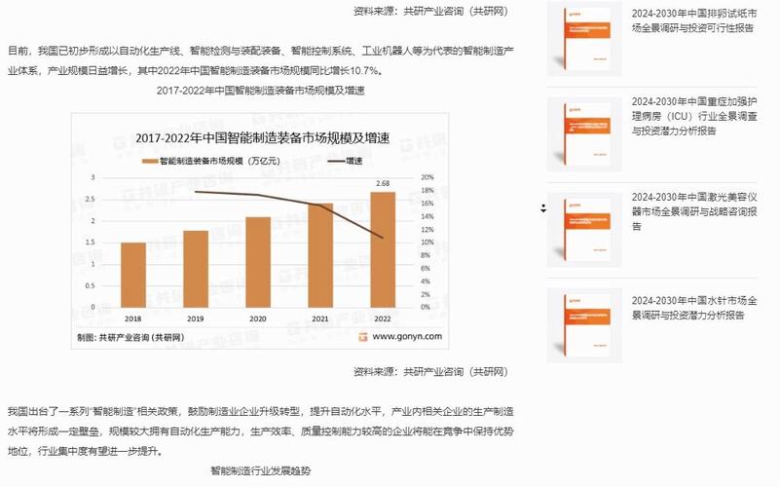Open the ovulation test paper (排卵试纸) report cover
Viewport: 780px width, 487px height.
point(582,41)
